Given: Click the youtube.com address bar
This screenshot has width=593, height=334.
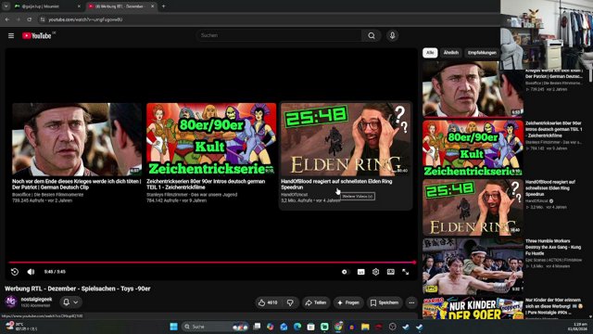Looking at the screenshot, I should (x=265, y=19).
